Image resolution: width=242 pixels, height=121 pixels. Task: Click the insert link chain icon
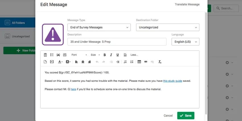(x=146, y=62)
